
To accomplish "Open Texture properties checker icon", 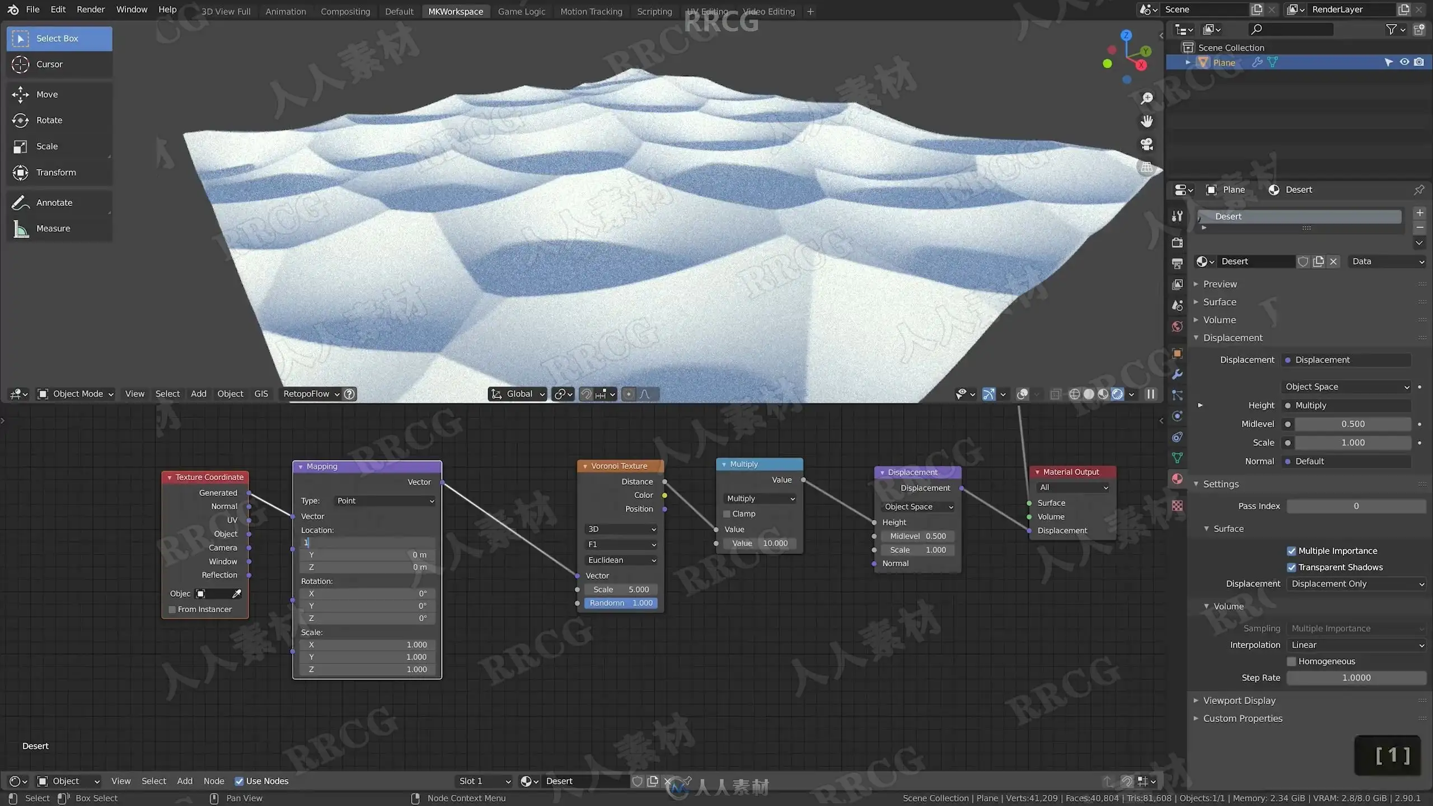I will (1177, 505).
